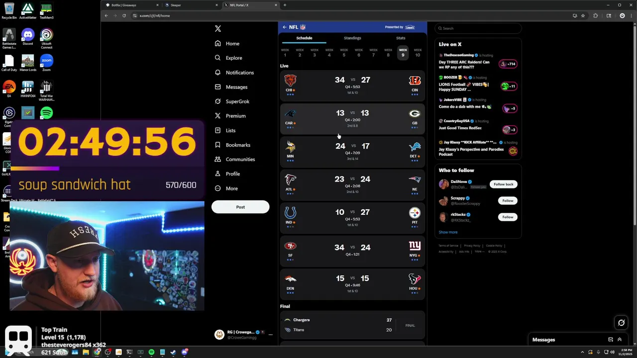
Task: Open Bookmarks from the sidebar
Action: tap(232, 145)
